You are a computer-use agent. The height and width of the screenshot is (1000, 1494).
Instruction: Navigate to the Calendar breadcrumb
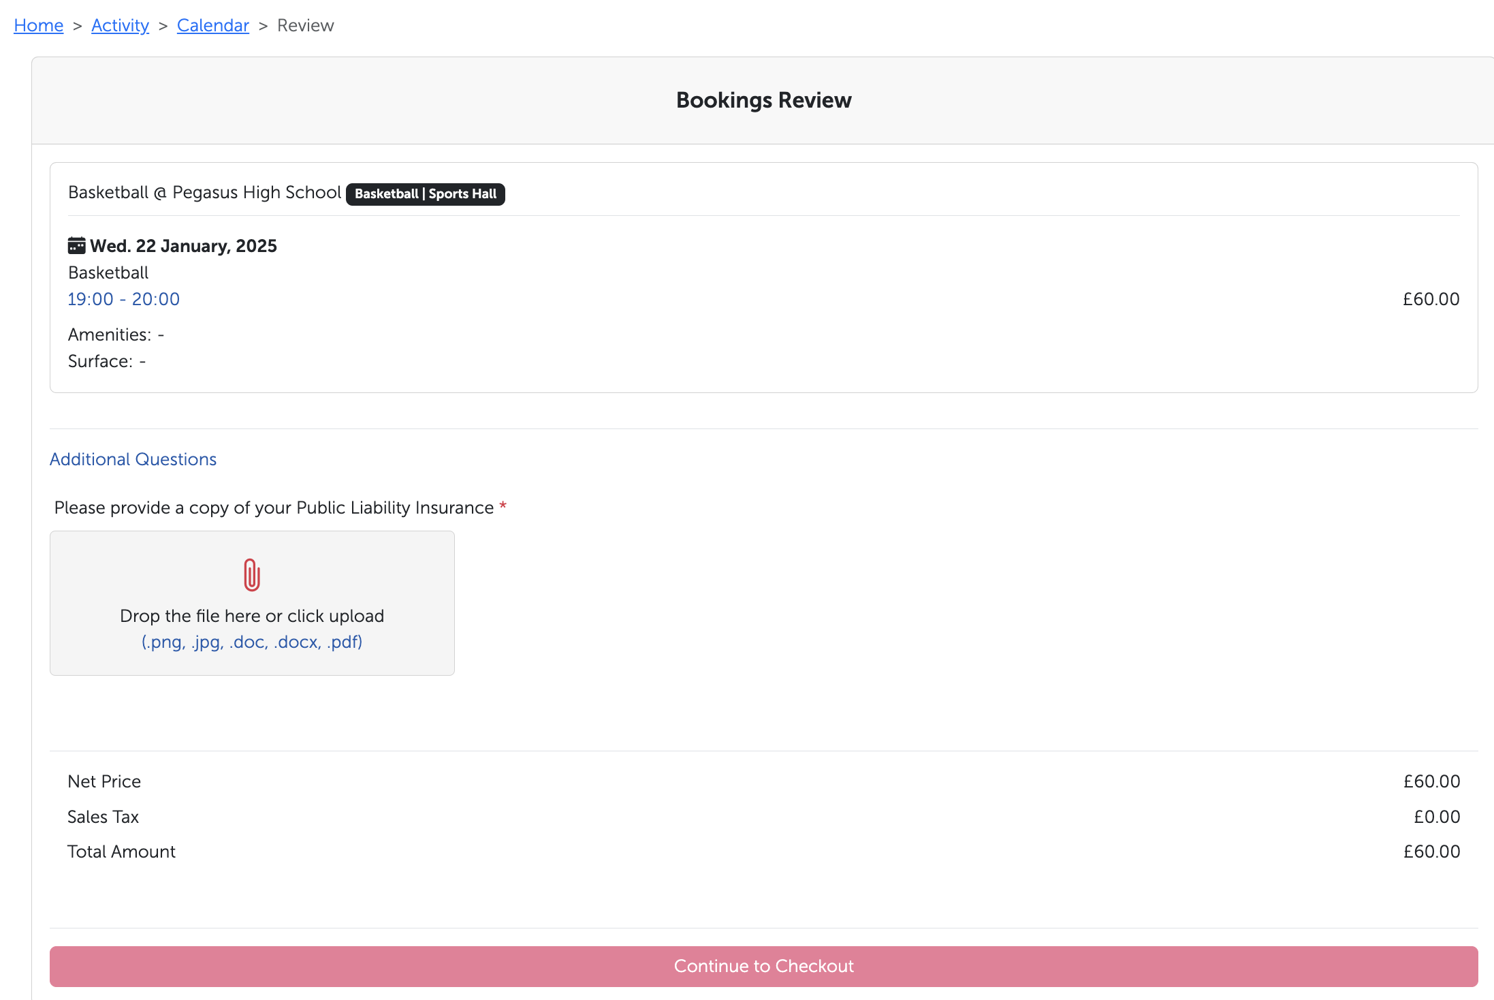[212, 25]
